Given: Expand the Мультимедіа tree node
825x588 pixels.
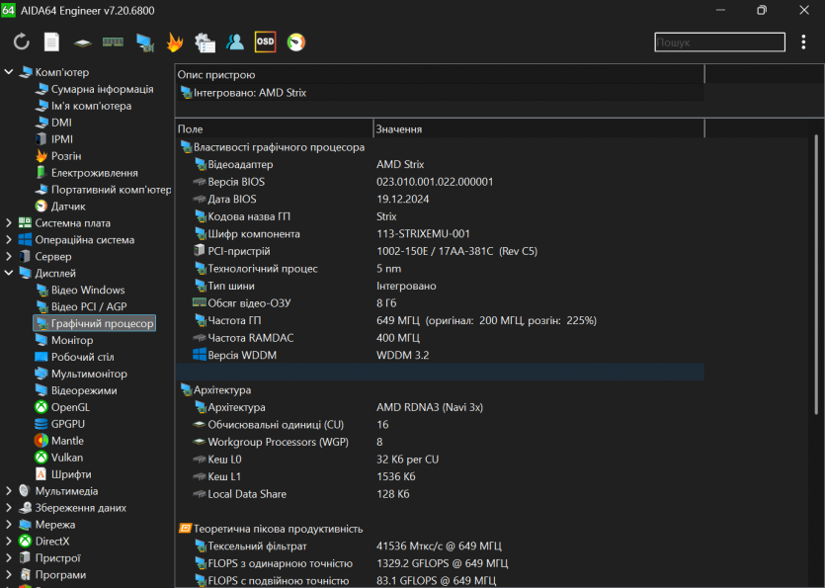Looking at the screenshot, I should pyautogui.click(x=10, y=491).
